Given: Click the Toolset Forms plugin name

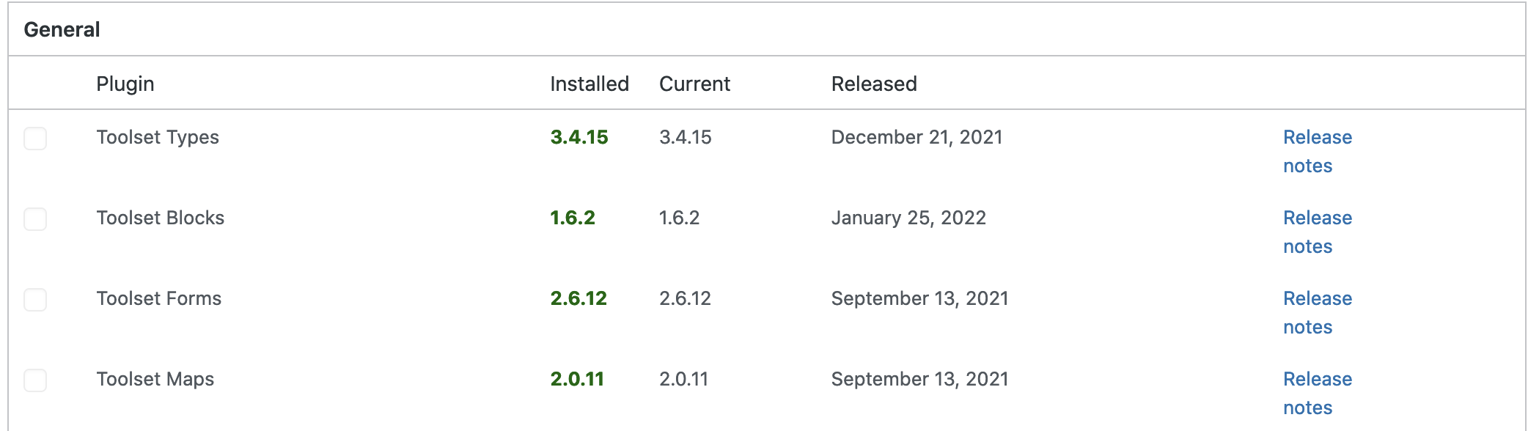Looking at the screenshot, I should click(159, 299).
